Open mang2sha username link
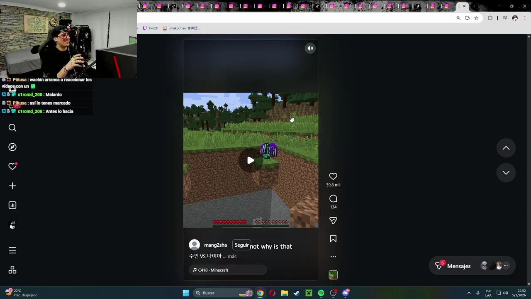Viewport: 531px width, 299px height. tap(215, 245)
